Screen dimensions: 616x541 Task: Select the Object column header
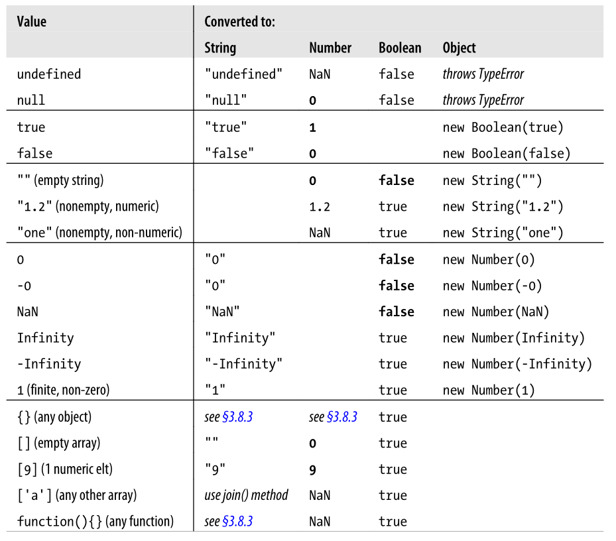[459, 48]
